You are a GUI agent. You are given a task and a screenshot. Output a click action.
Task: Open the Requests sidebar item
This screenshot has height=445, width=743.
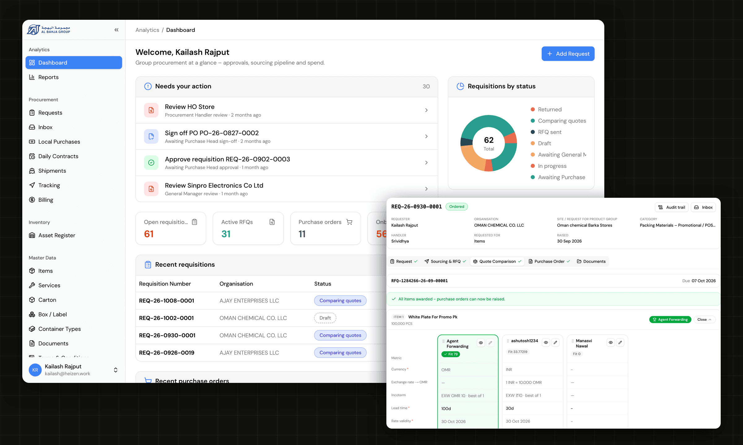(x=74, y=113)
